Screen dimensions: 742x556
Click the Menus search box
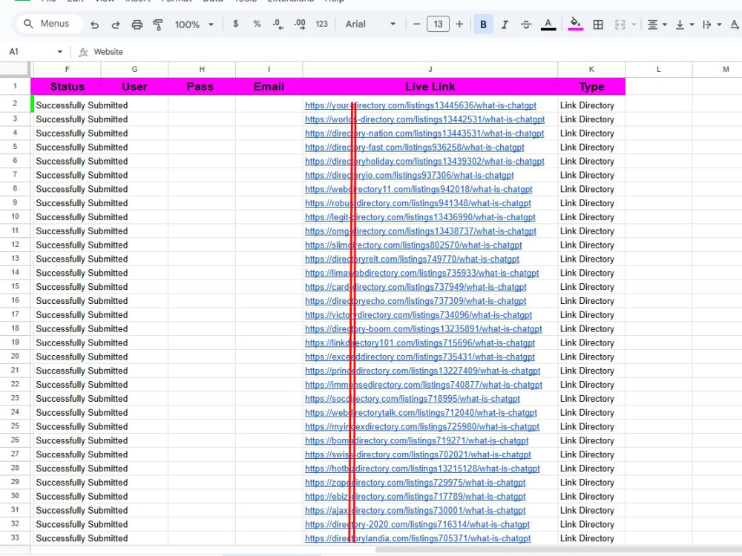[50, 24]
